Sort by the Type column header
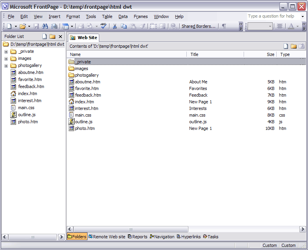Viewport: 308px width, 250px height. tap(291, 54)
